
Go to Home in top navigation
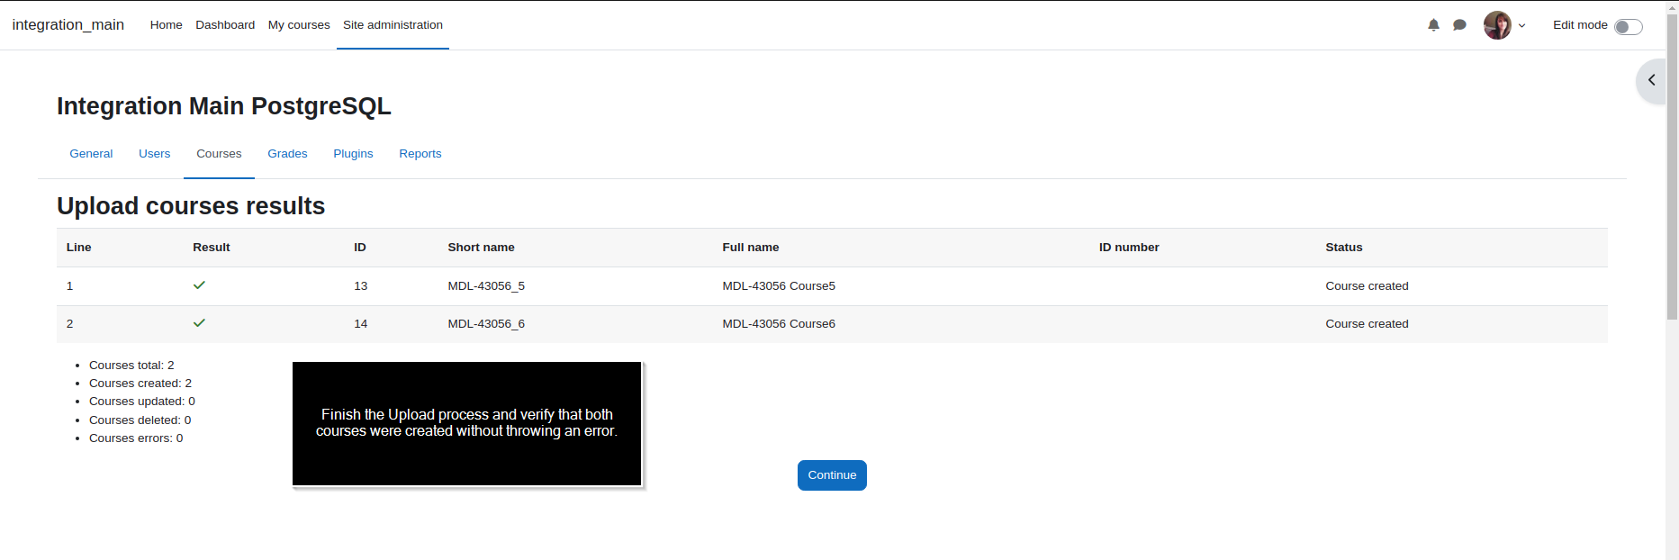(166, 25)
